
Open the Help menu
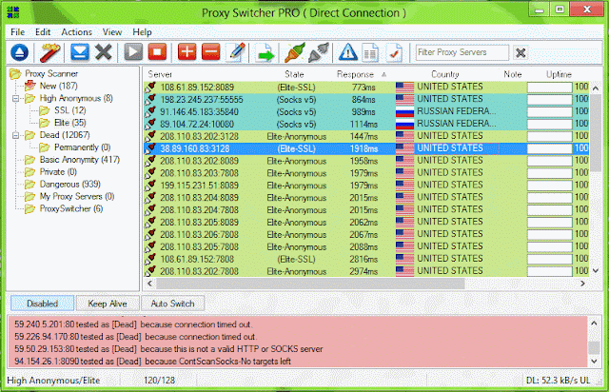click(142, 32)
